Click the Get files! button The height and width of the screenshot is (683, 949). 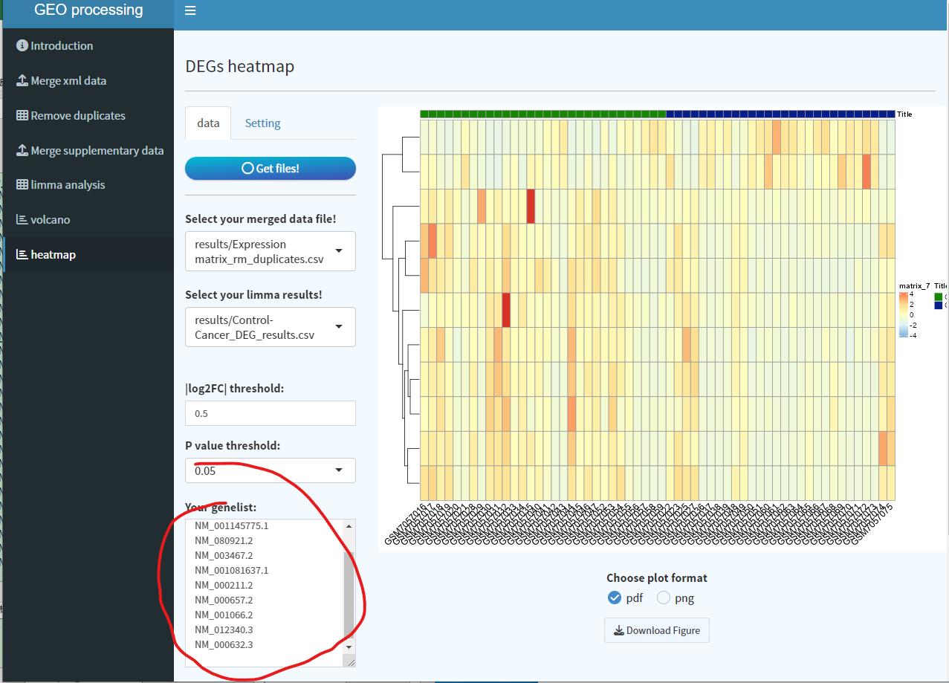click(271, 169)
